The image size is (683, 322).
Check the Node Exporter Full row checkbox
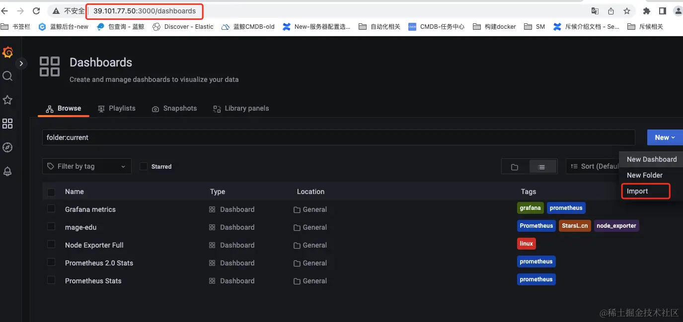(x=51, y=245)
